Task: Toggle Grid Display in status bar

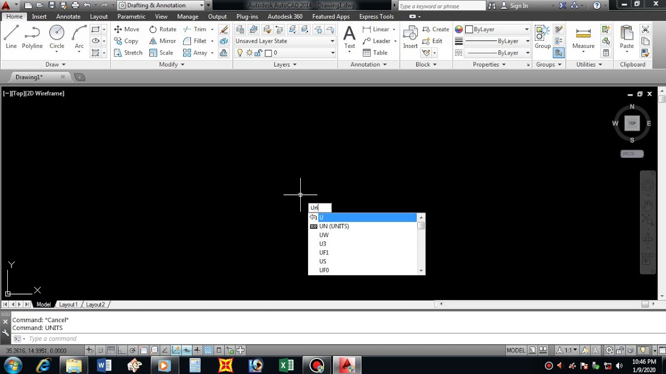Action: (111, 350)
